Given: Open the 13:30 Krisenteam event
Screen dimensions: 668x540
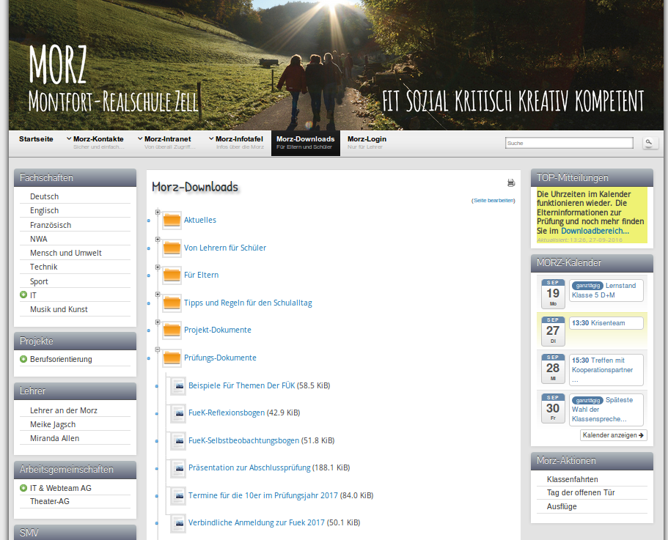Looking at the screenshot, I should coord(606,323).
